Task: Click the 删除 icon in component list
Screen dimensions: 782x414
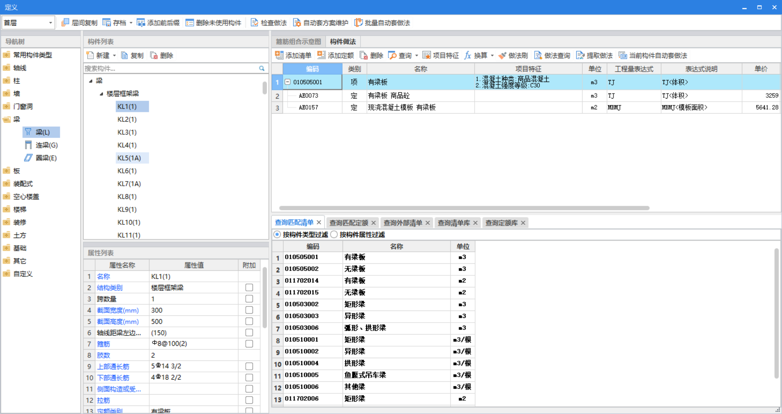Action: [x=153, y=55]
